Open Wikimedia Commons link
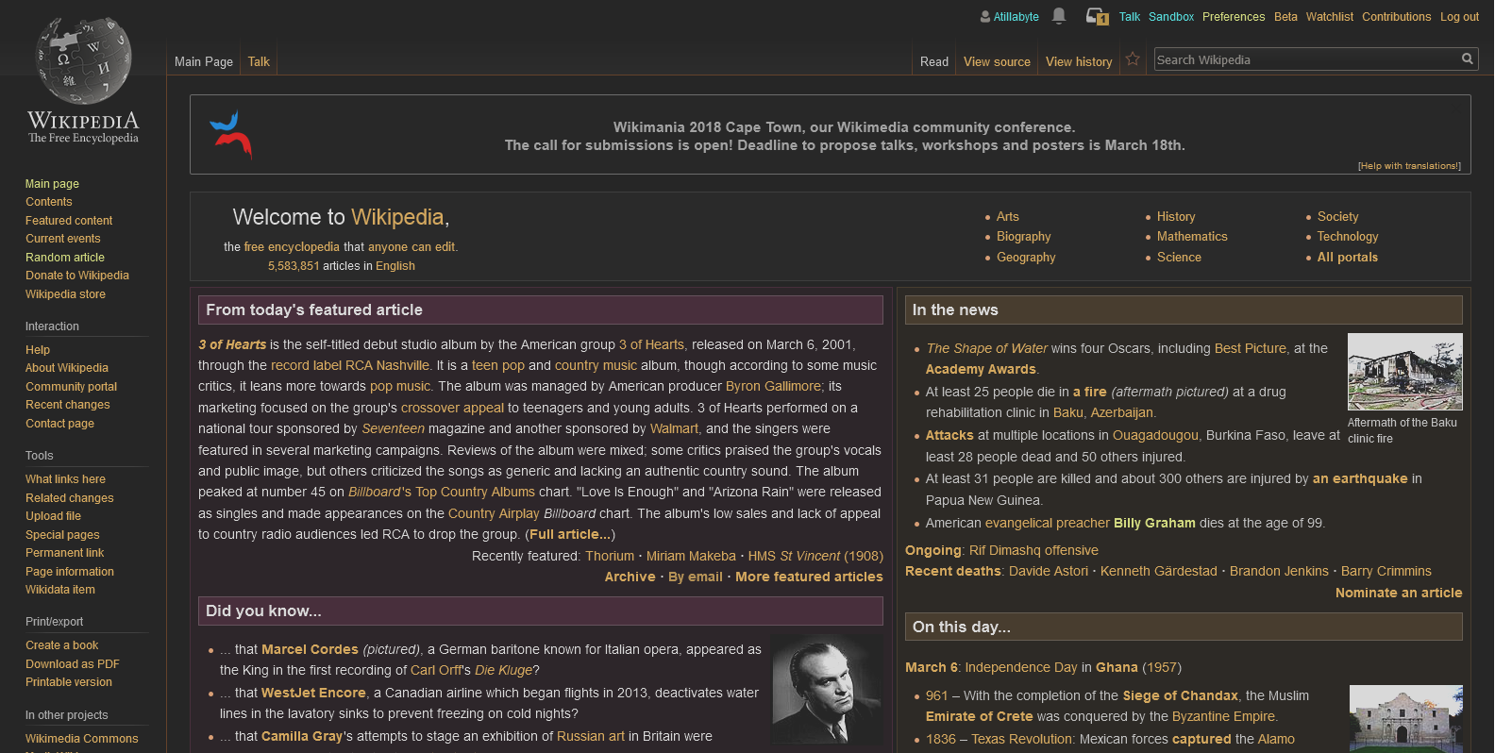Viewport: 1495px width, 753px height. [x=82, y=739]
